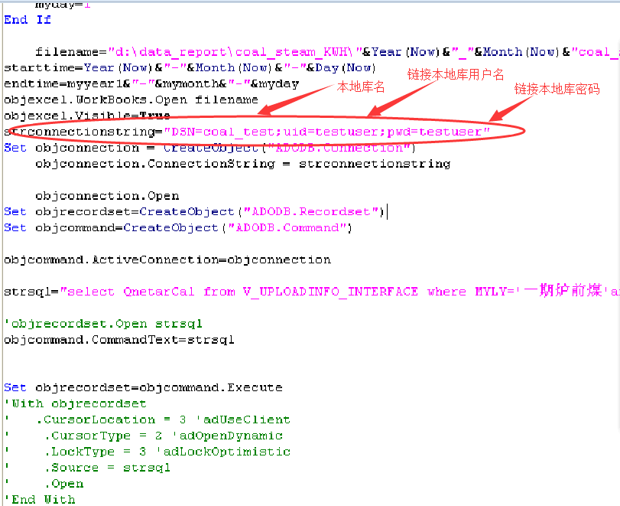Click the .LockType = 3 comment line
Image resolution: width=620 pixels, height=506 pixels.
pyautogui.click(x=147, y=452)
